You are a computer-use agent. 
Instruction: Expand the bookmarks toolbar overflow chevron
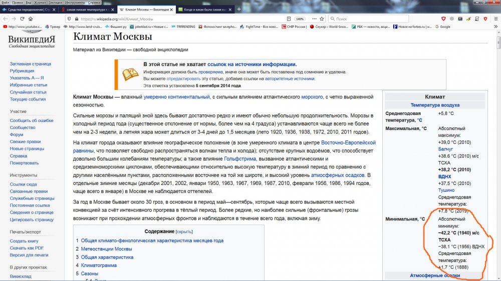coord(495,26)
